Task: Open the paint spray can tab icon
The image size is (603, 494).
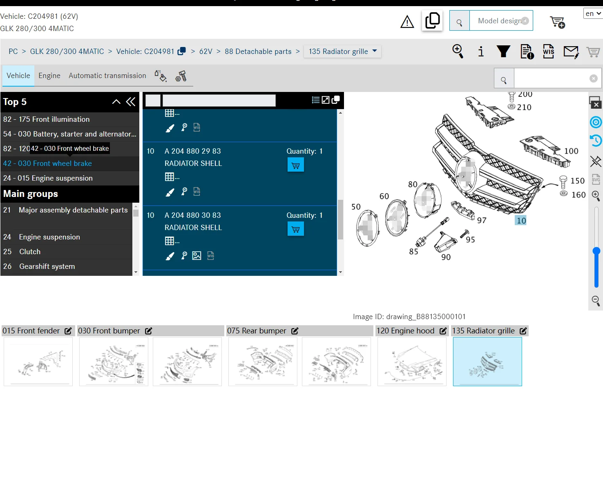Action: pyautogui.click(x=161, y=76)
